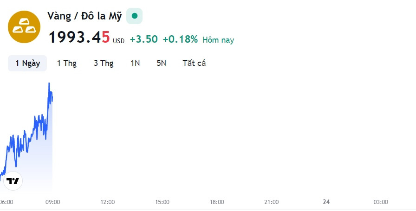
Task: Switch to the 5N range
Action: 161,64
